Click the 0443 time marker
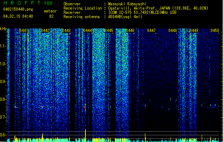Viewport: 223px width, 142px height. (66, 31)
